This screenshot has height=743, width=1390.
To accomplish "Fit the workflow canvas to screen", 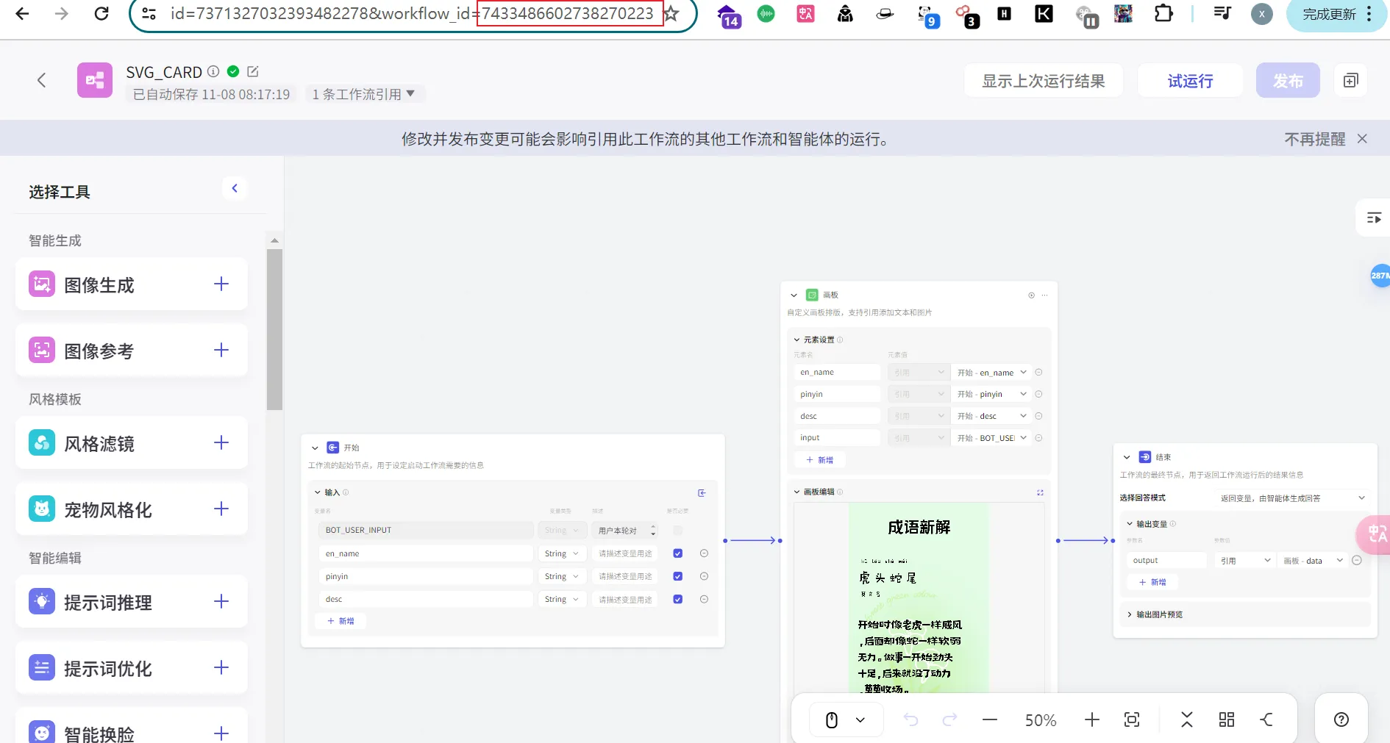I will 1132,719.
